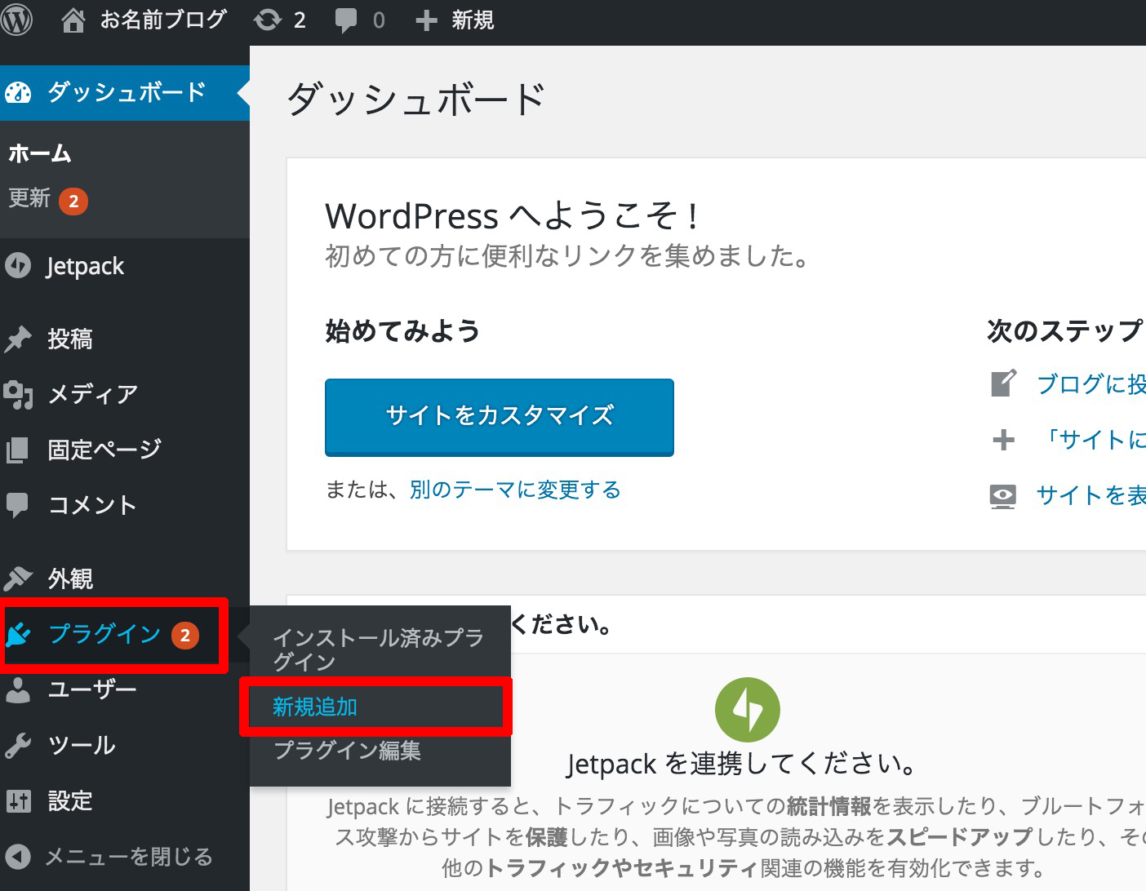Open the home icon for お名前ブログ
Screen dimensions: 1146x891
73,20
